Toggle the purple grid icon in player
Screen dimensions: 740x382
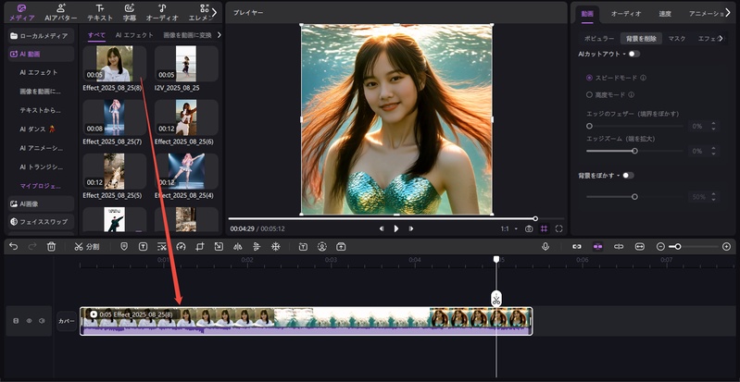(545, 228)
